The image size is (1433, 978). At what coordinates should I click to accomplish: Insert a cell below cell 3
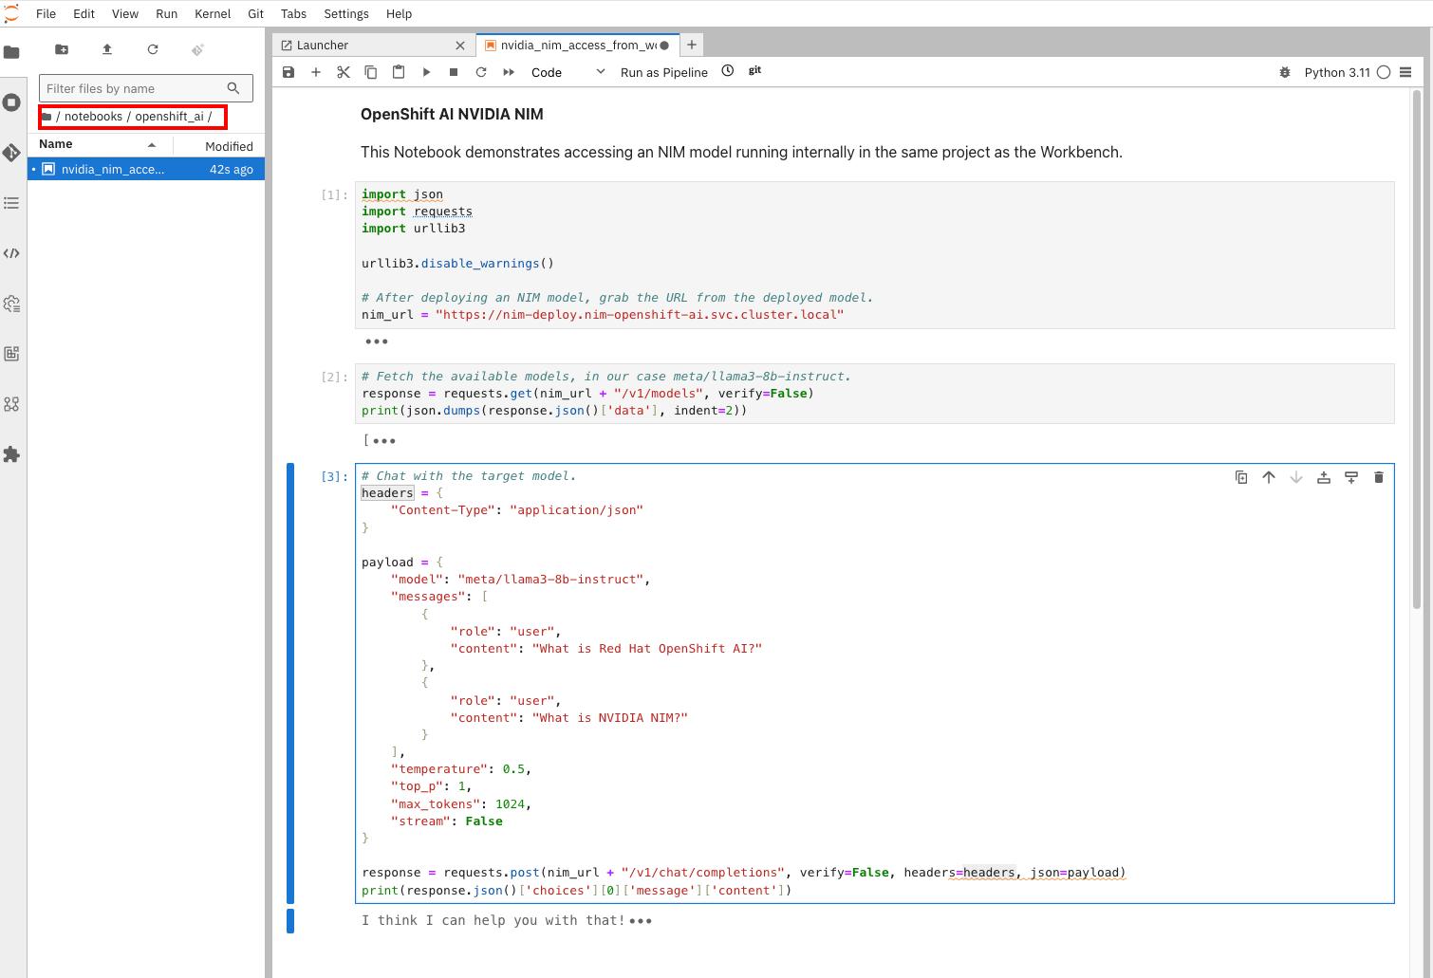[1351, 477]
